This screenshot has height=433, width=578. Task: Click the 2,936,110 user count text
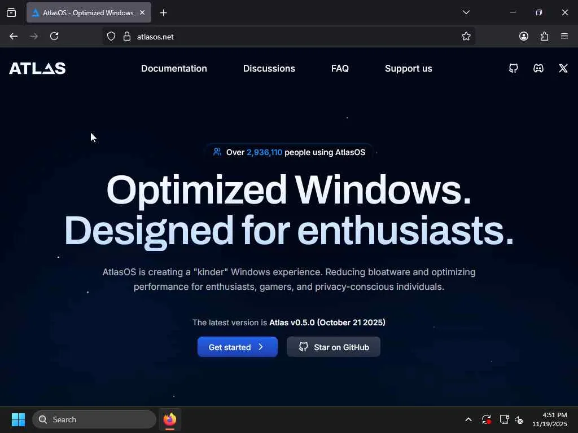pos(264,152)
